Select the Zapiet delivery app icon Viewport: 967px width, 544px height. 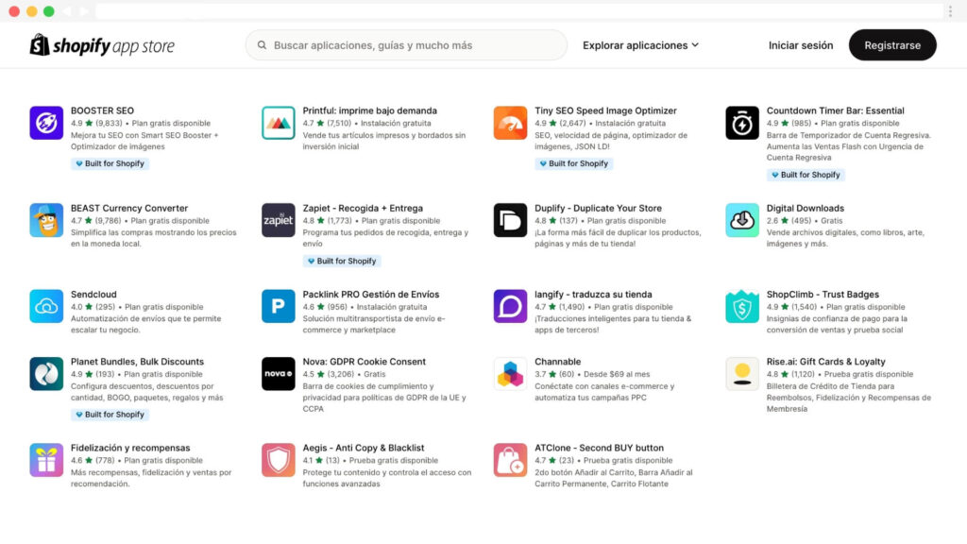pos(278,218)
